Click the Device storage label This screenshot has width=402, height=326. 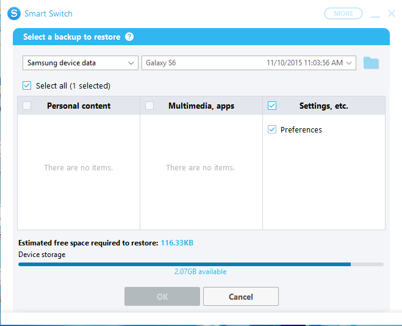42,255
